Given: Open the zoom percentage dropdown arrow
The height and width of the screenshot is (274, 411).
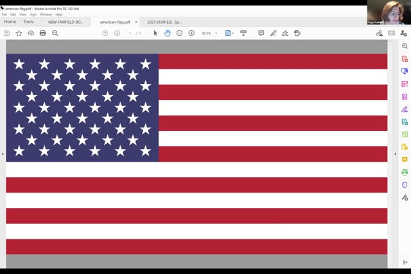Looking at the screenshot, I should pyautogui.click(x=216, y=33).
